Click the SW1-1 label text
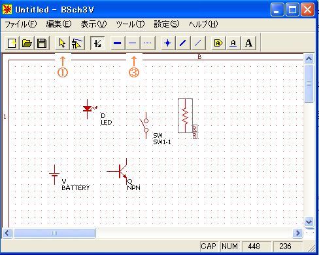This screenshot has width=319, height=255. (x=162, y=142)
